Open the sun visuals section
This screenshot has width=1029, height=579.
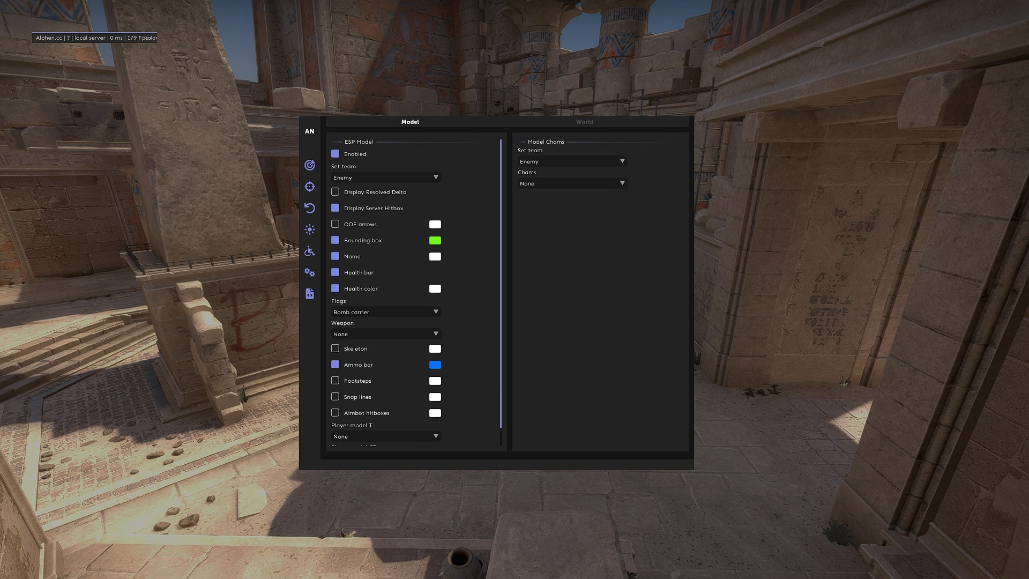tap(310, 229)
